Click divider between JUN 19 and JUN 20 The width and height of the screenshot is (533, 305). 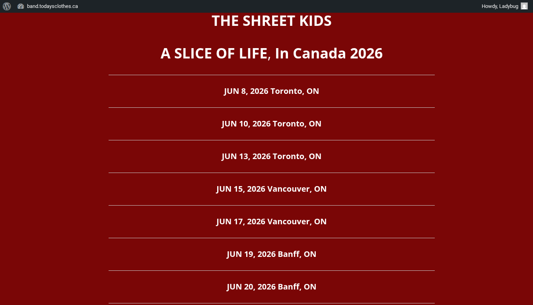pyautogui.click(x=271, y=270)
